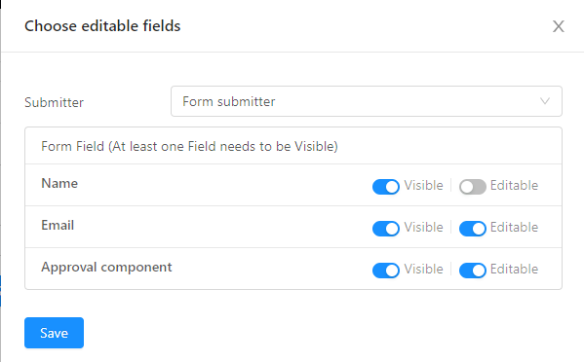This screenshot has width=584, height=362.
Task: Click the Editable label in Name row
Action: 514,185
